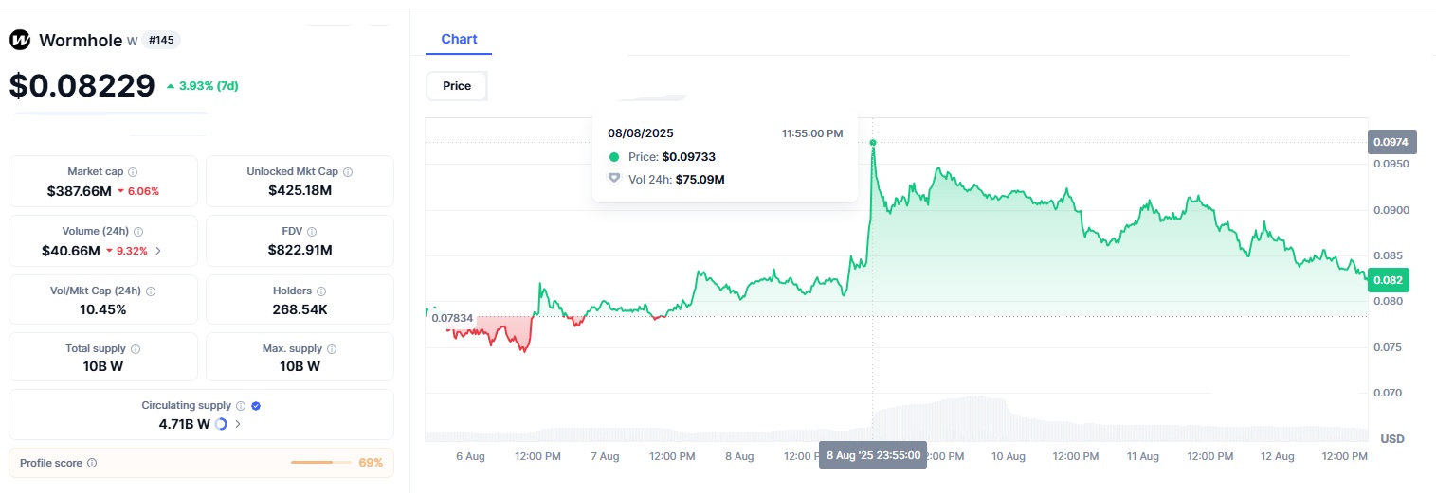This screenshot has height=493, width=1436.
Task: Click the 0.0974 crosshair price label
Action: tap(1392, 143)
